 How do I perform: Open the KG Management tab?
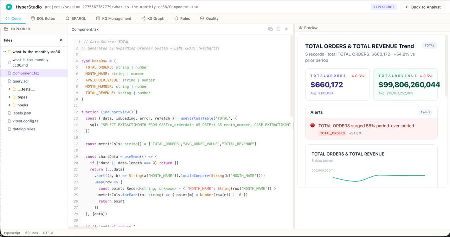(114, 19)
